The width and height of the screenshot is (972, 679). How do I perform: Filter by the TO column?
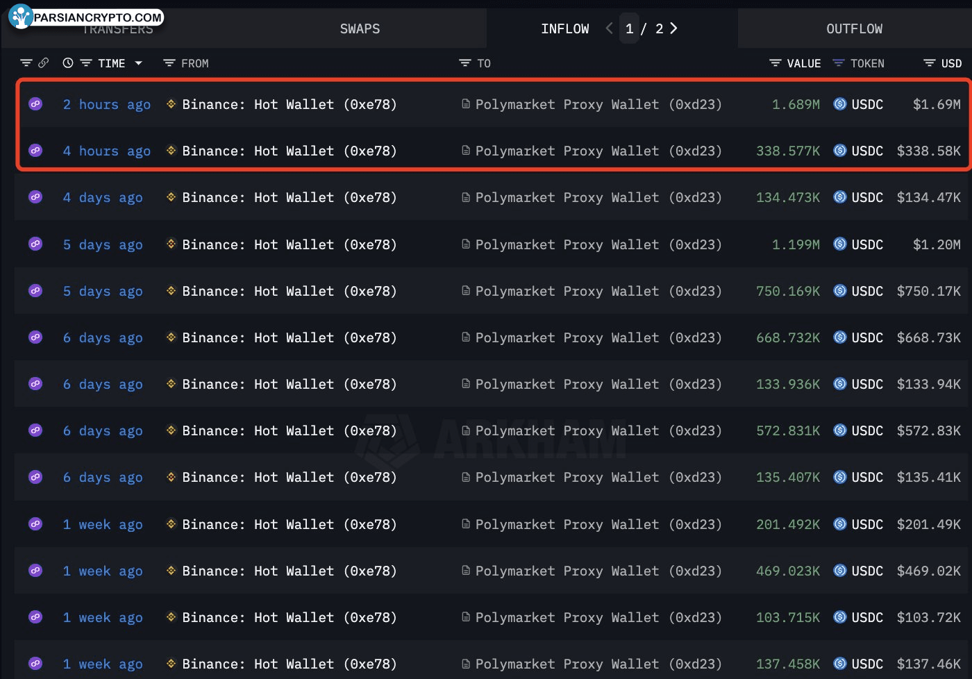coord(465,63)
